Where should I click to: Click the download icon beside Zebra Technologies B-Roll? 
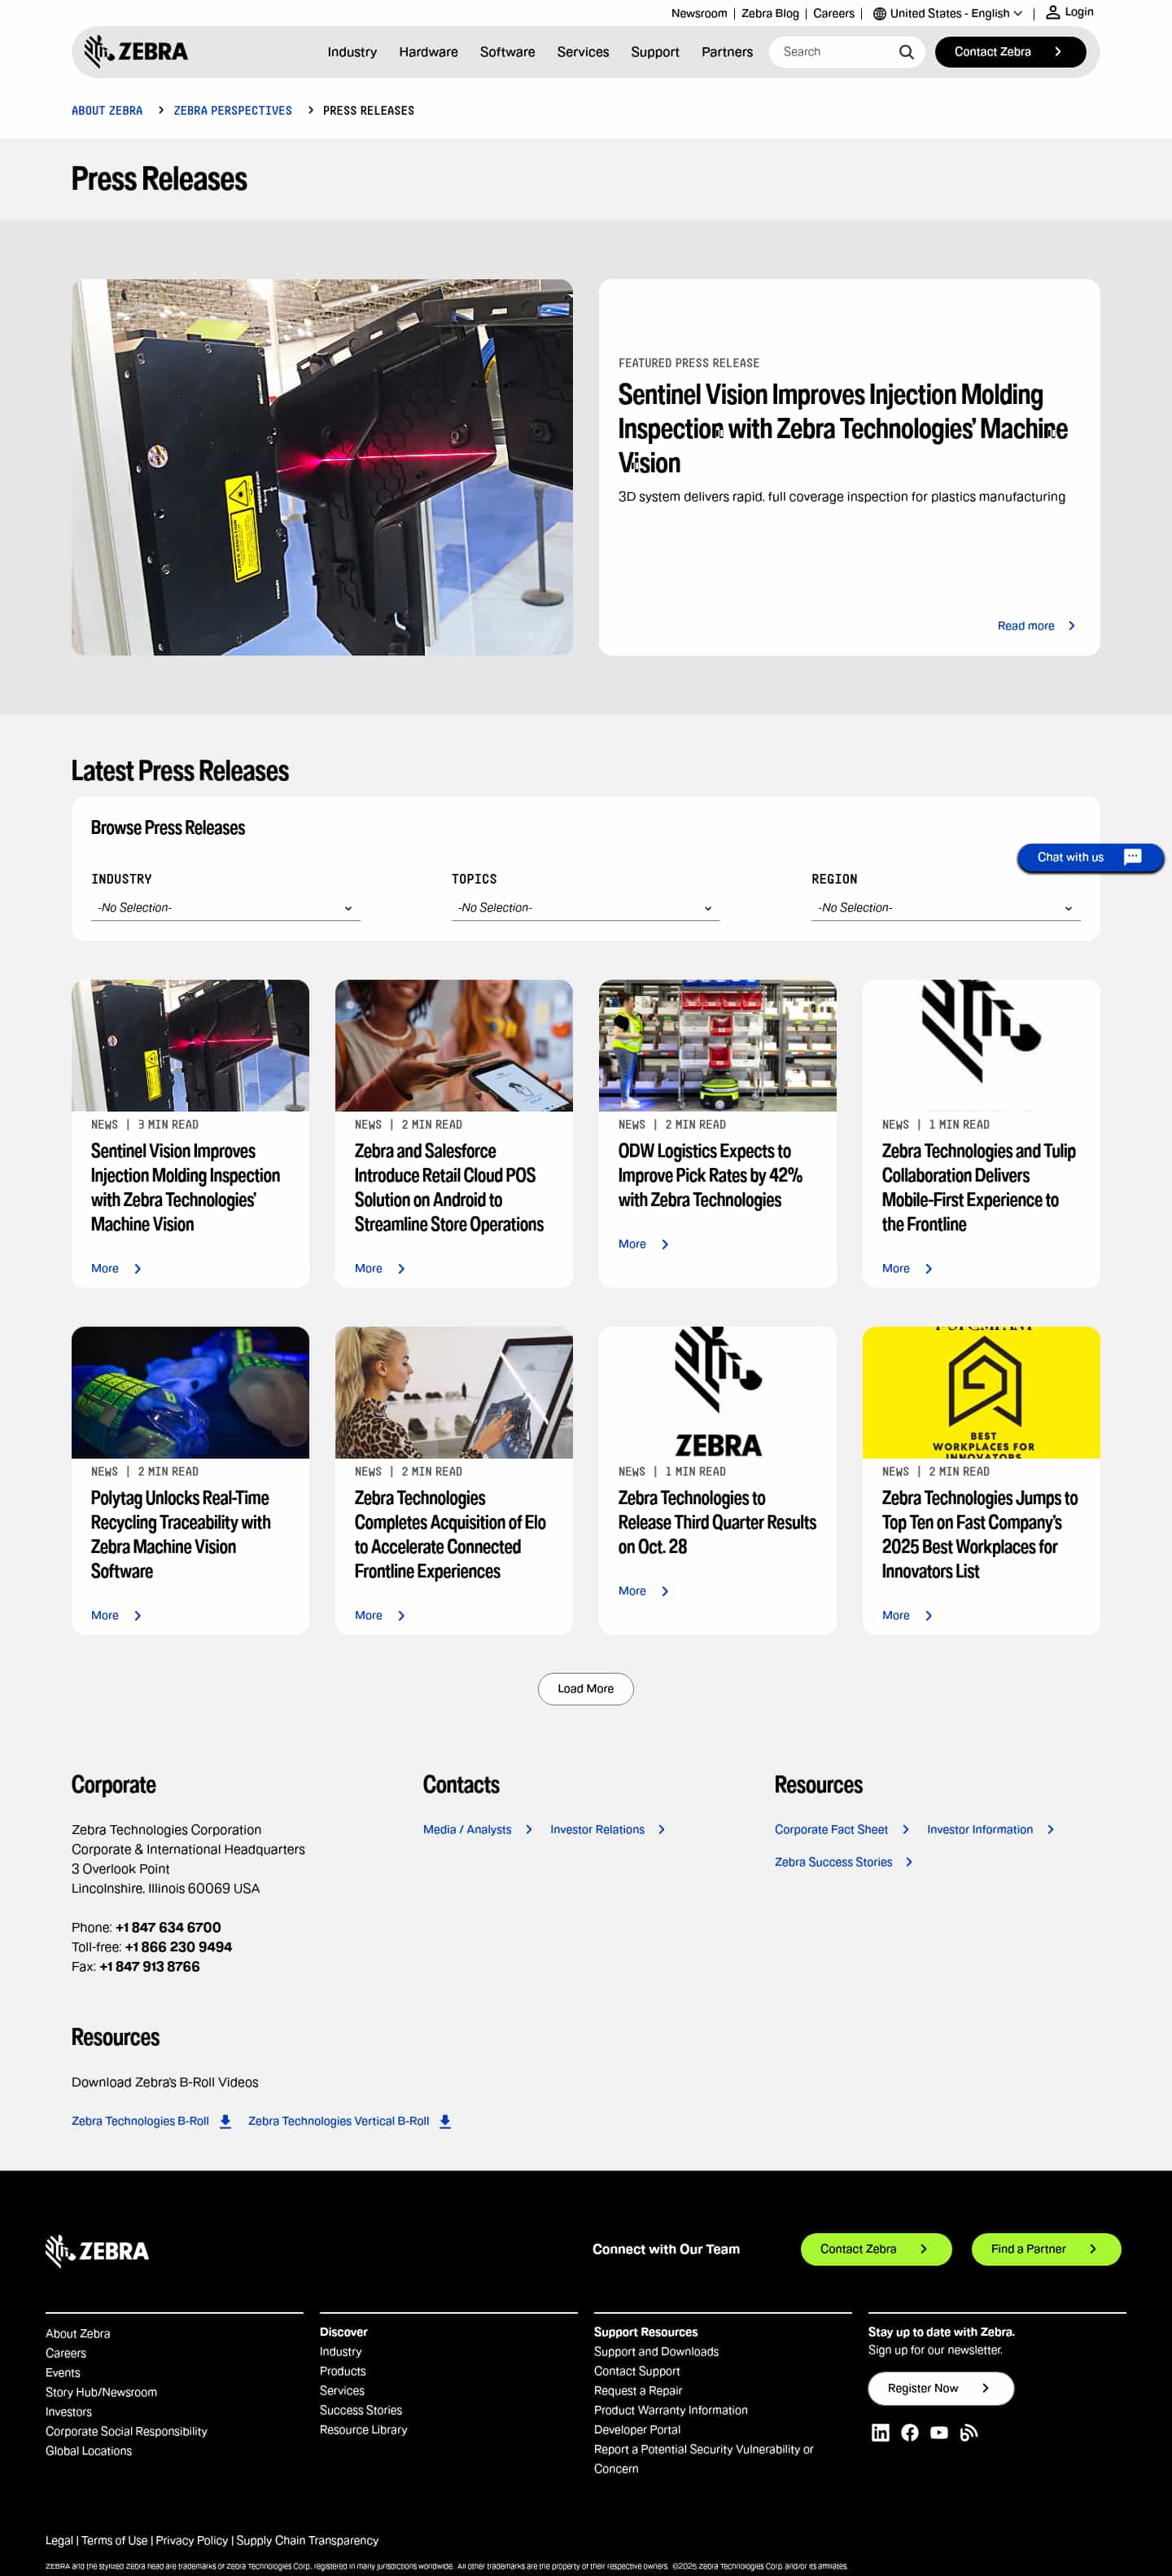pos(225,2121)
